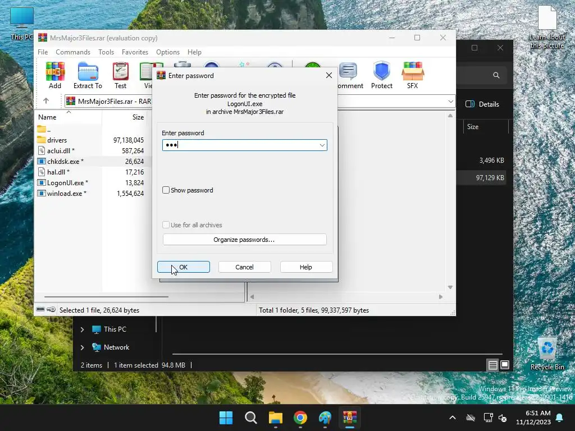Click the Comment toolbar icon
575x431 pixels.
click(350, 75)
